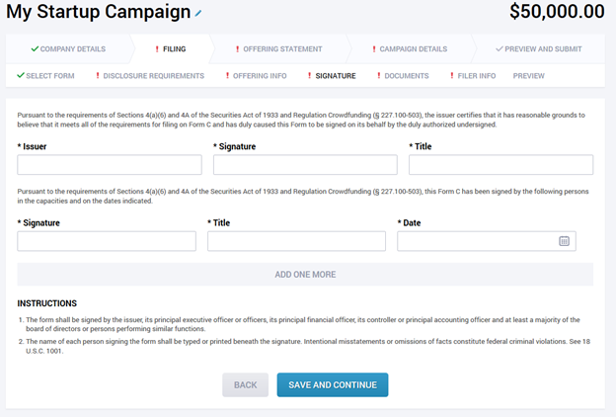Focus the Date input field
This screenshot has width=616, height=417.
point(487,241)
